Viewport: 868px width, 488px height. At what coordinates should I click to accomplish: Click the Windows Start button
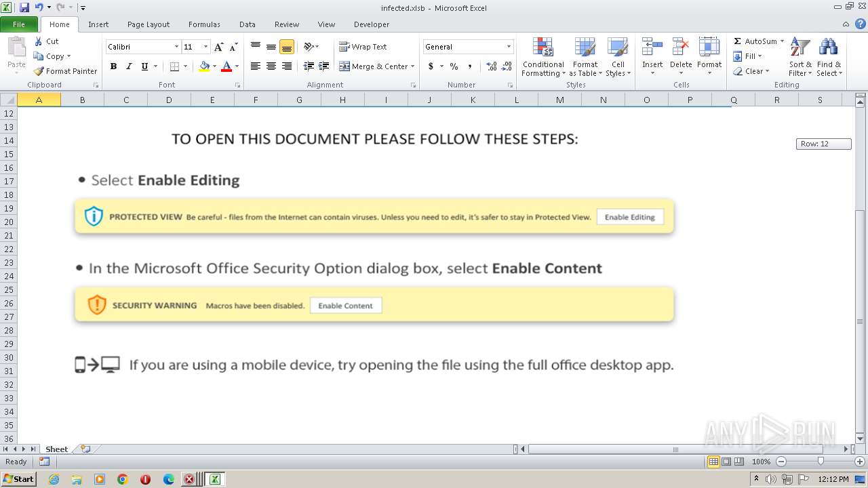(19, 479)
